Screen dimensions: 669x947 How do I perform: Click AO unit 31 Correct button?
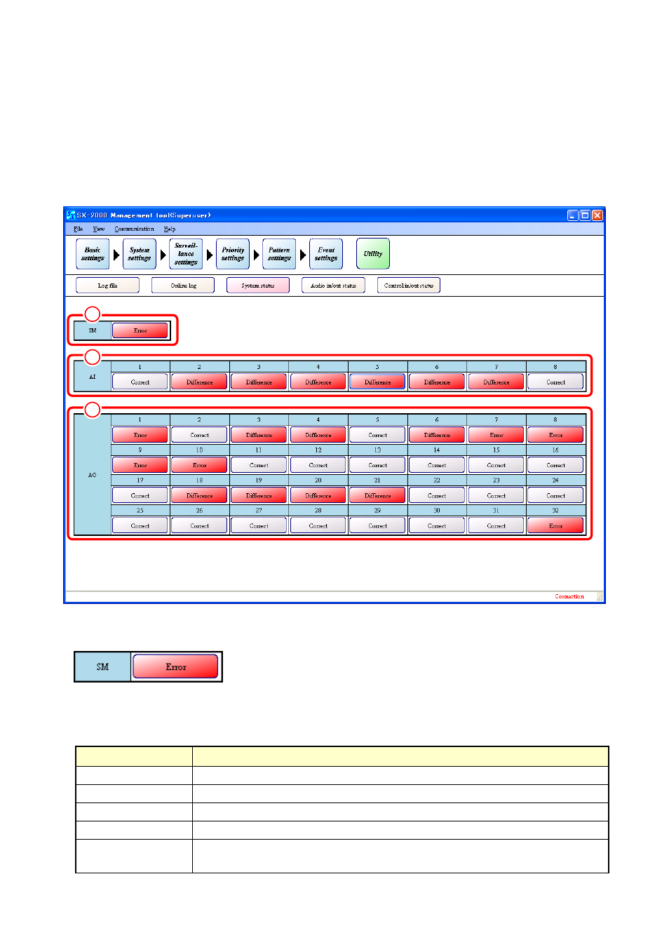click(496, 525)
